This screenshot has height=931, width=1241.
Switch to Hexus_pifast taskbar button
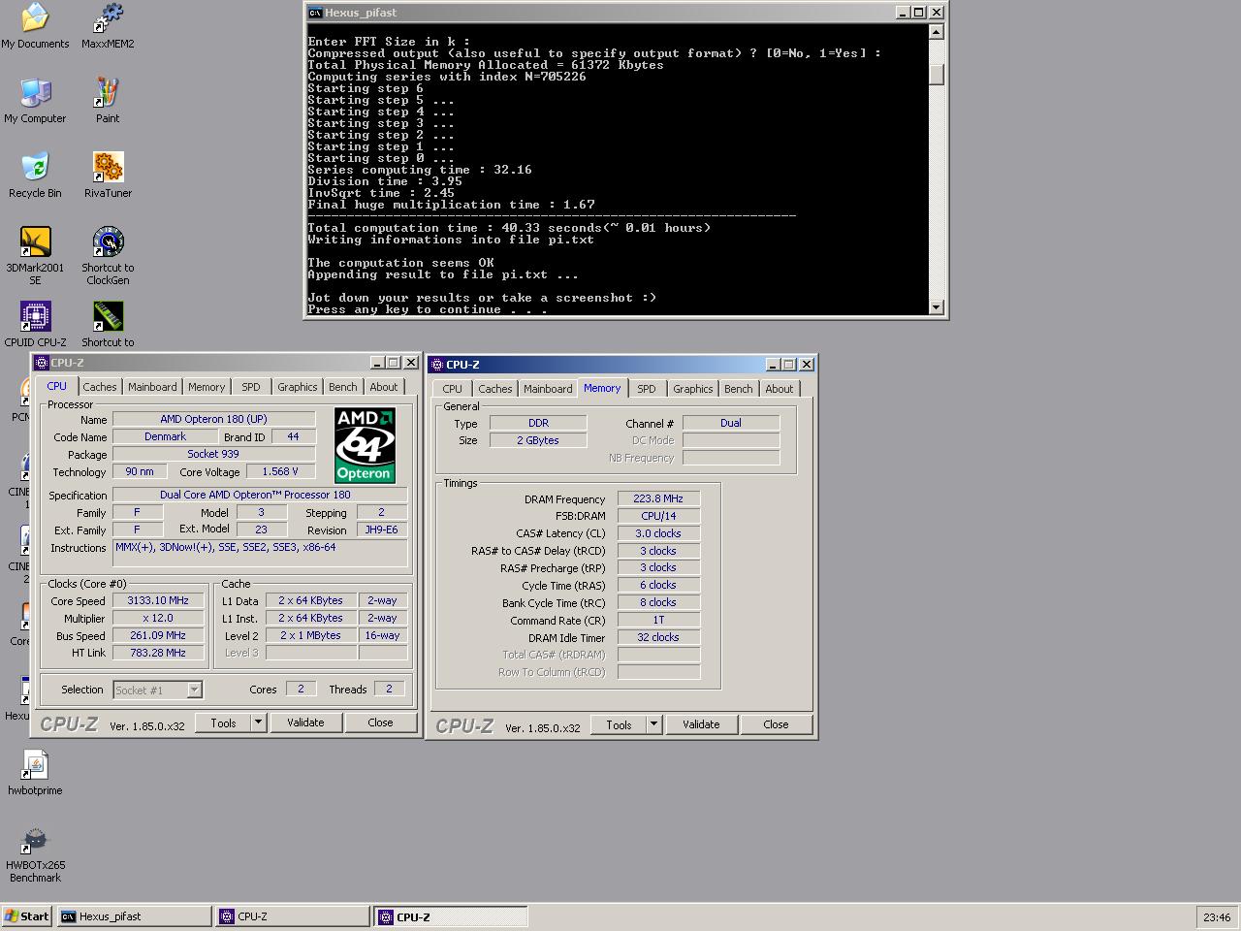coord(134,916)
